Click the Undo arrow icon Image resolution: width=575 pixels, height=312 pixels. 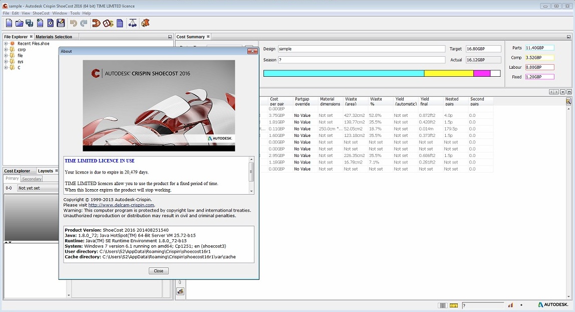(73, 23)
